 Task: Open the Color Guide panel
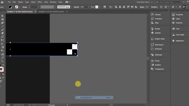[x=180, y=35]
